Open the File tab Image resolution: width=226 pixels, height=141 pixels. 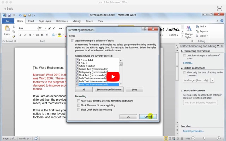pos(8,21)
